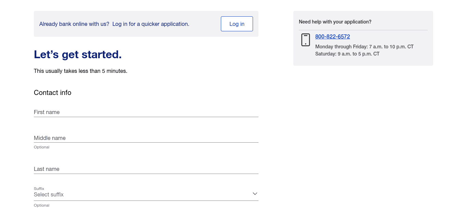Screen dimensions: 467x208
Task: Click the Contact info section header
Action: click(x=52, y=92)
